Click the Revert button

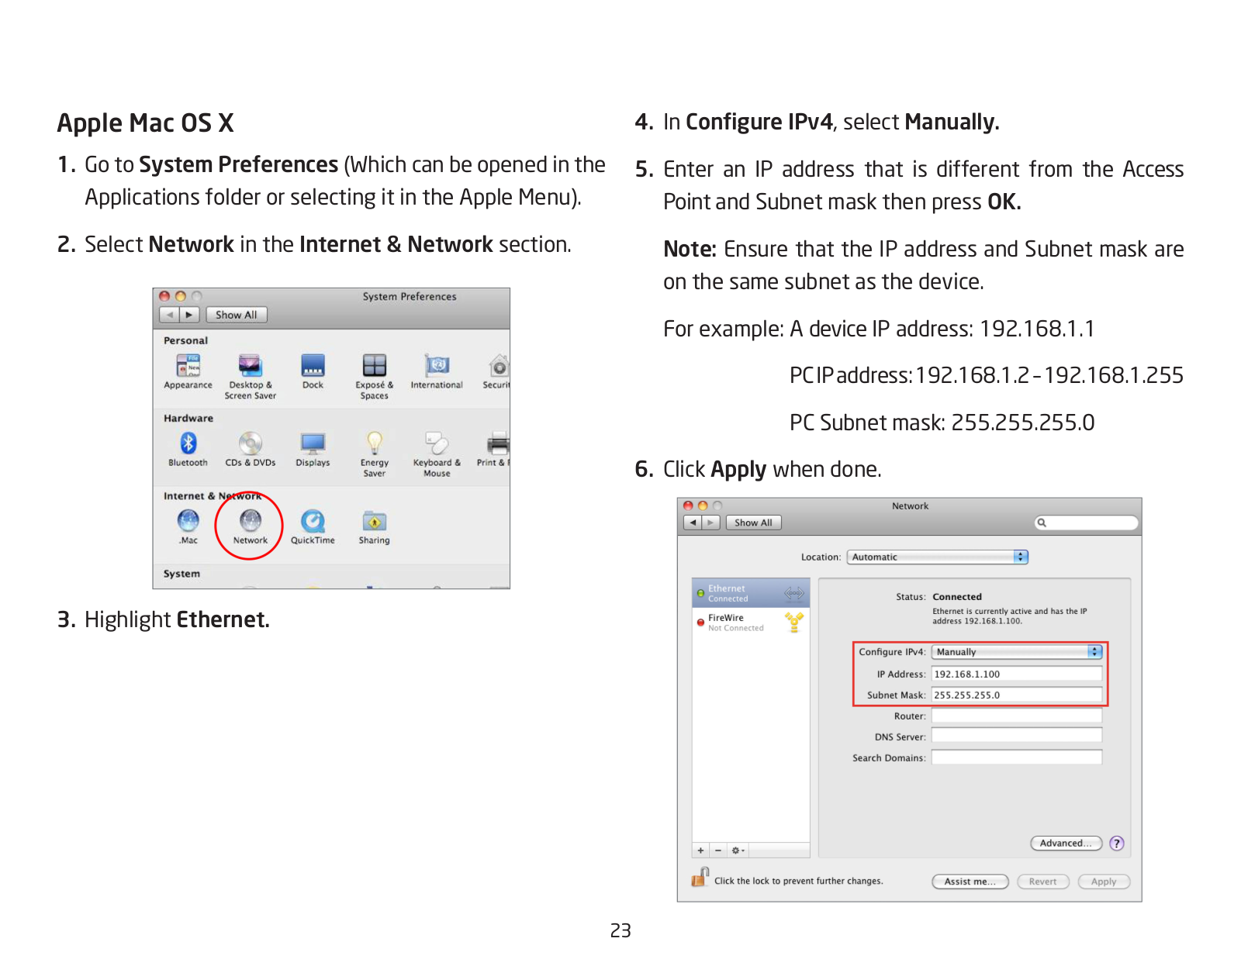pyautogui.click(x=1043, y=881)
